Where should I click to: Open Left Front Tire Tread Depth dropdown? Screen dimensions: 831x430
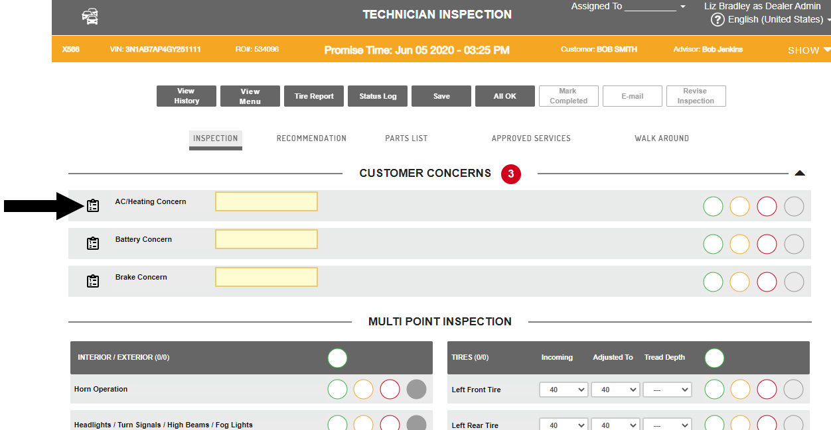coord(667,390)
